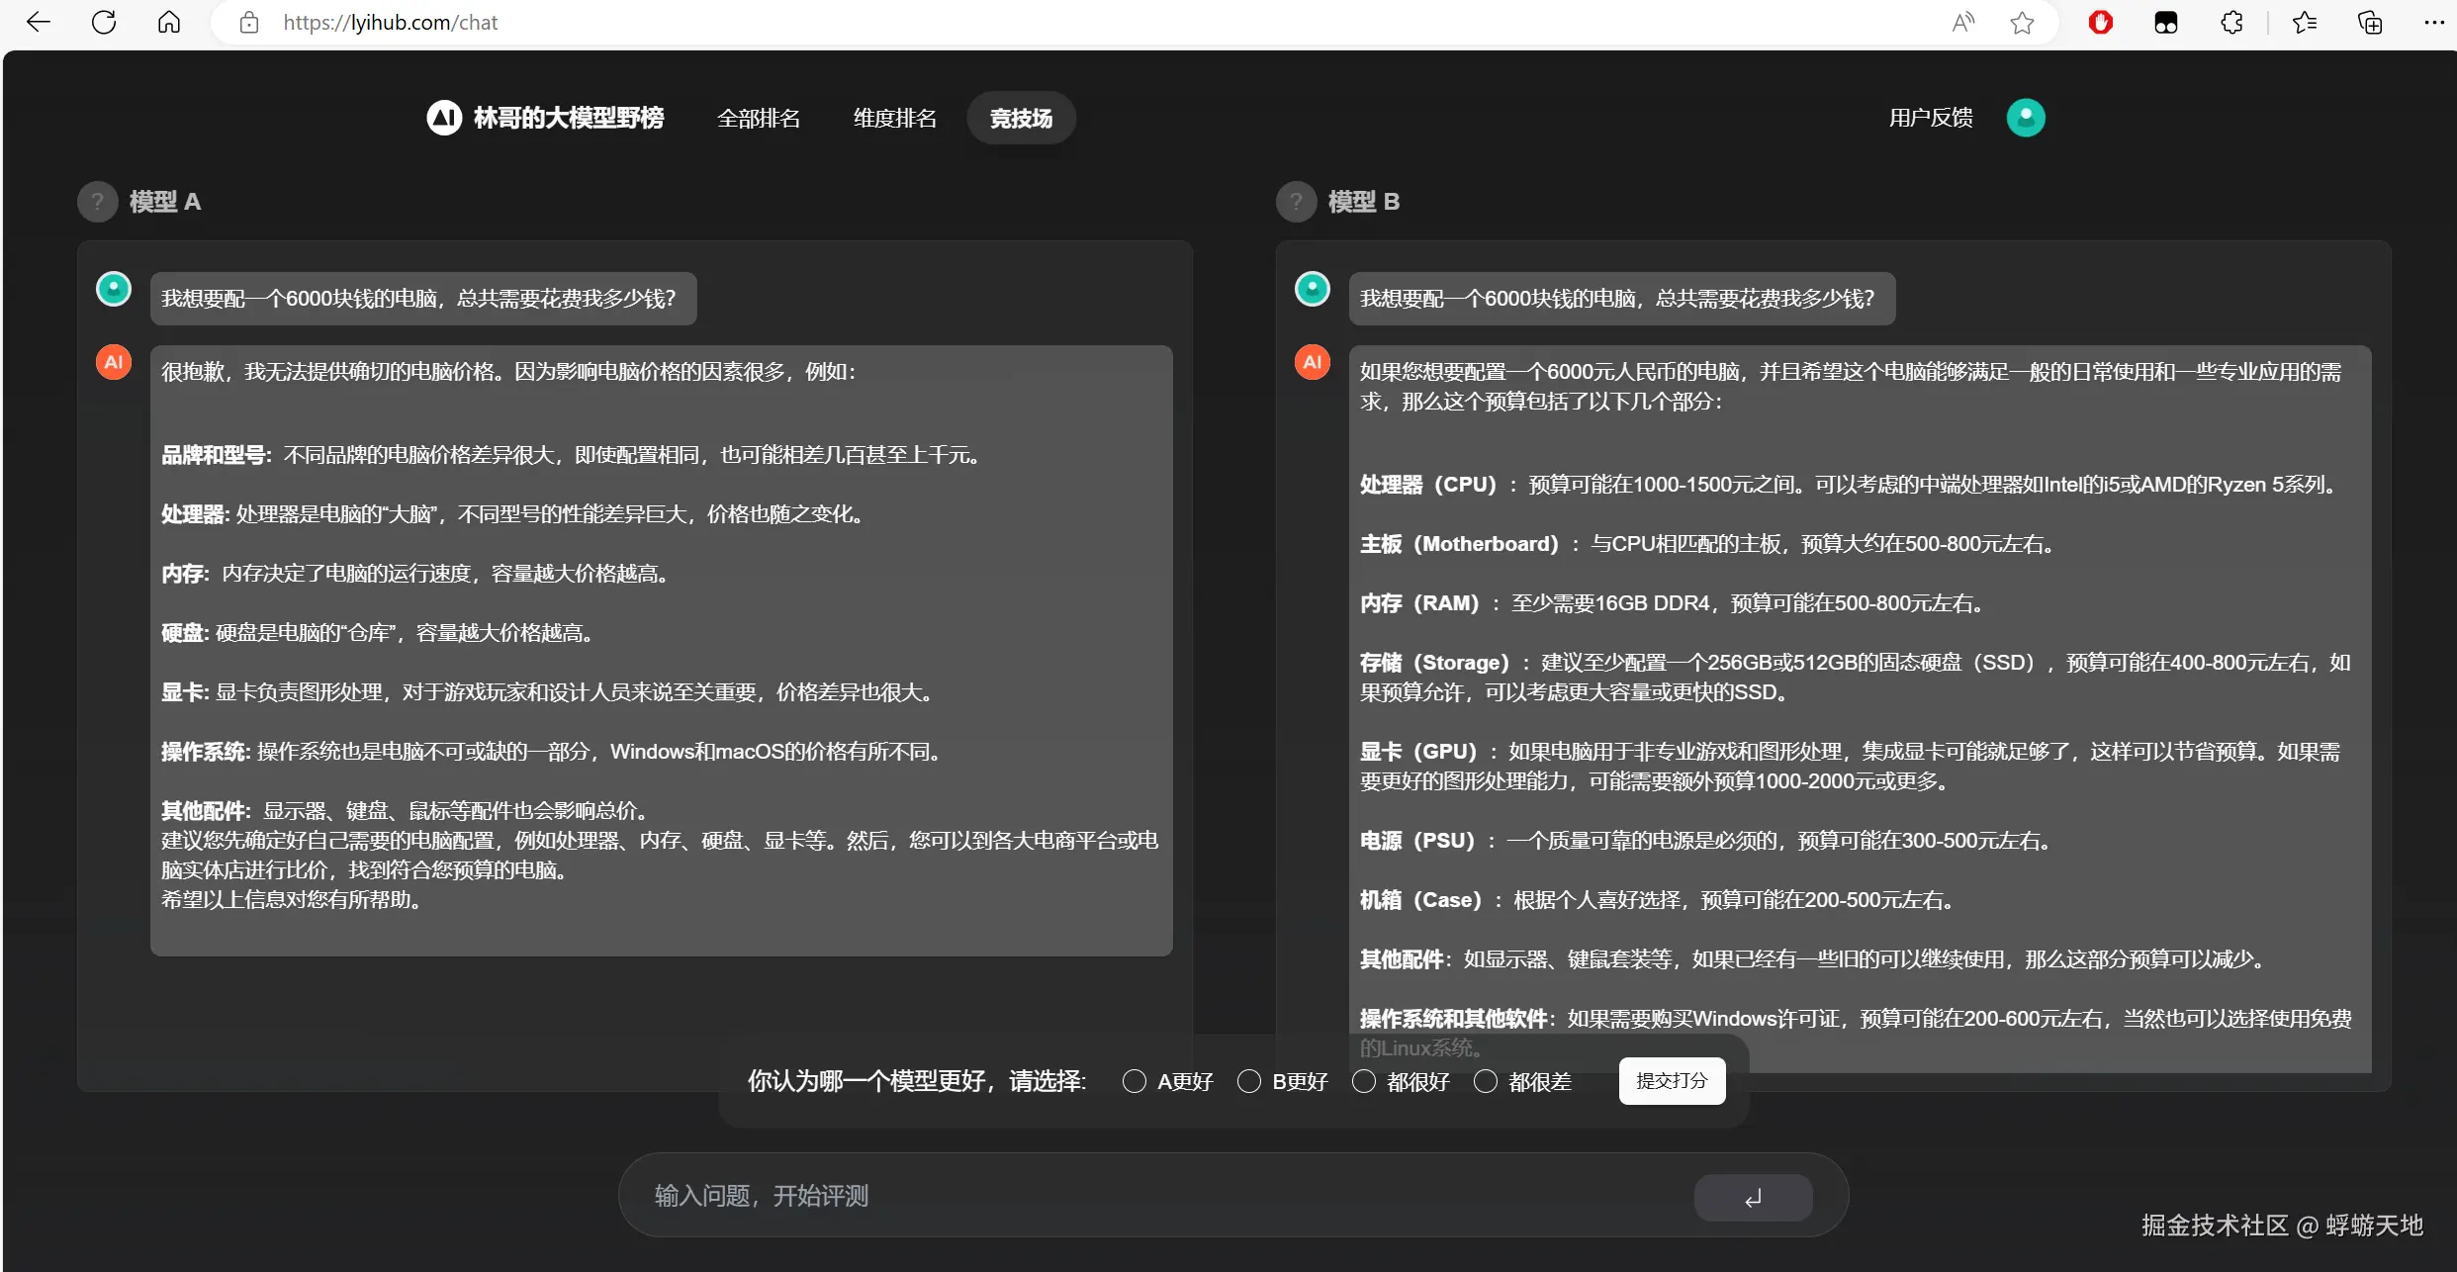Click the red ad-blocker extension icon
2457x1272 pixels.
(2101, 22)
